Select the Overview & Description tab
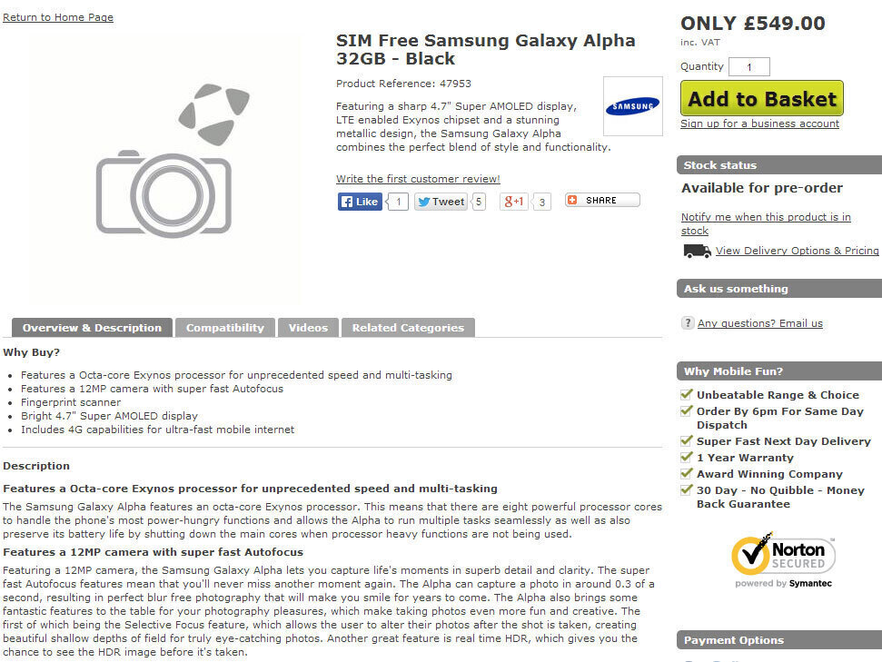This screenshot has width=882, height=662. [92, 328]
